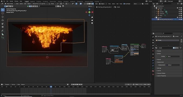Image resolution: width=183 pixels, height=97 pixels.
Task: Switch to the Shading workspace tab
Action: tap(60, 2)
